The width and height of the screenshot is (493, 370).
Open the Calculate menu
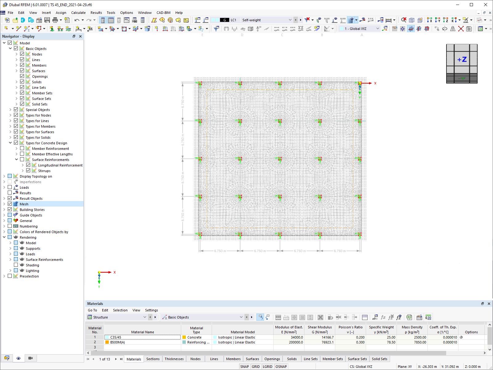(x=78, y=13)
